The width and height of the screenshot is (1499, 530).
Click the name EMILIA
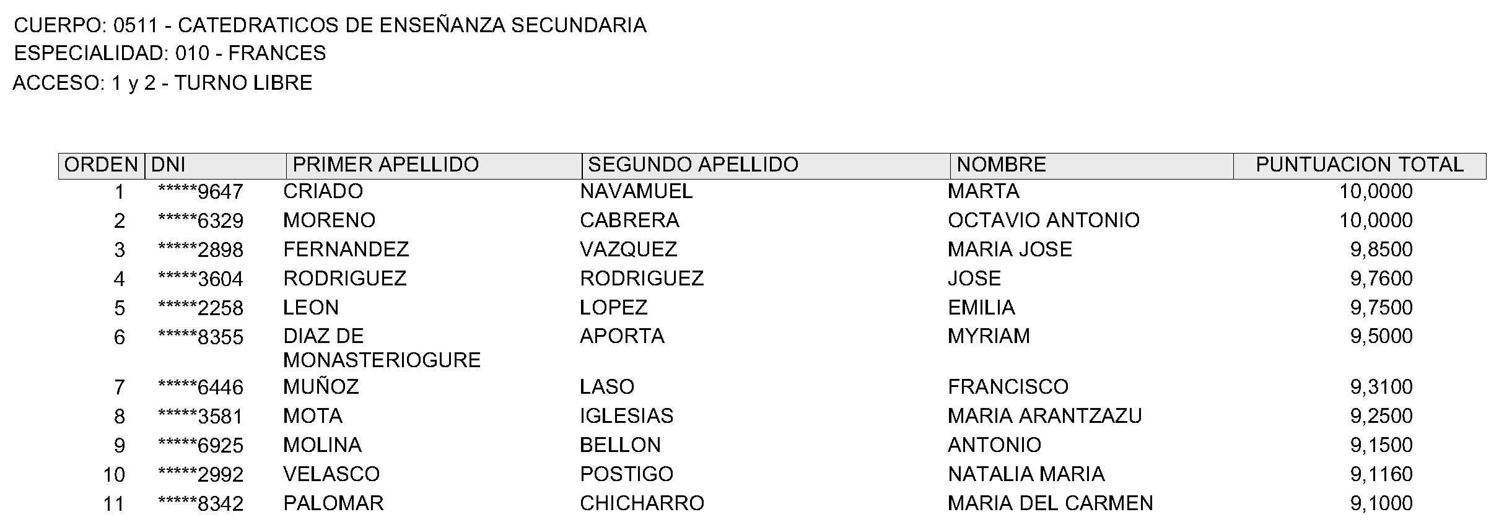click(x=981, y=308)
